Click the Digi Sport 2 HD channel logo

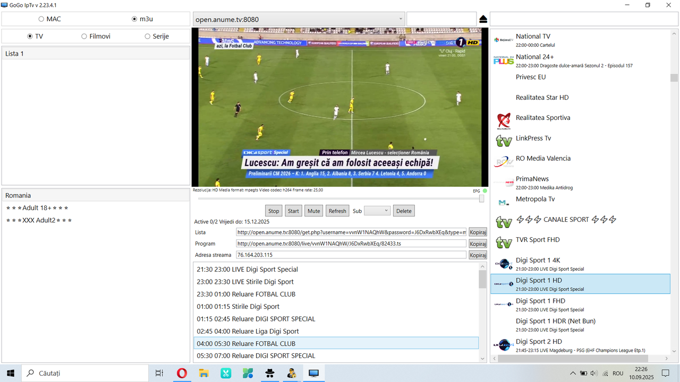point(503,345)
